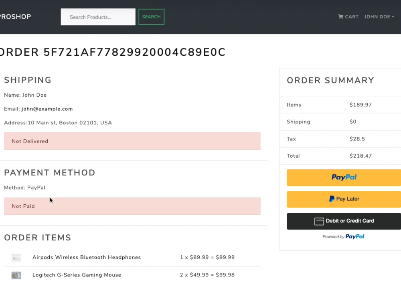Viewport: 401px width, 301px height.
Task: Click the Powered by PayPal badge
Action: [343, 236]
